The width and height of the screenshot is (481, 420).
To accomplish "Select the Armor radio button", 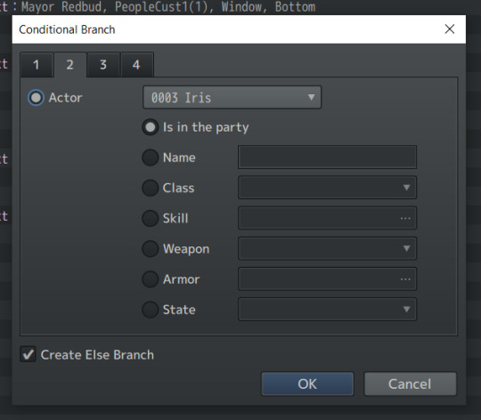I will click(150, 279).
